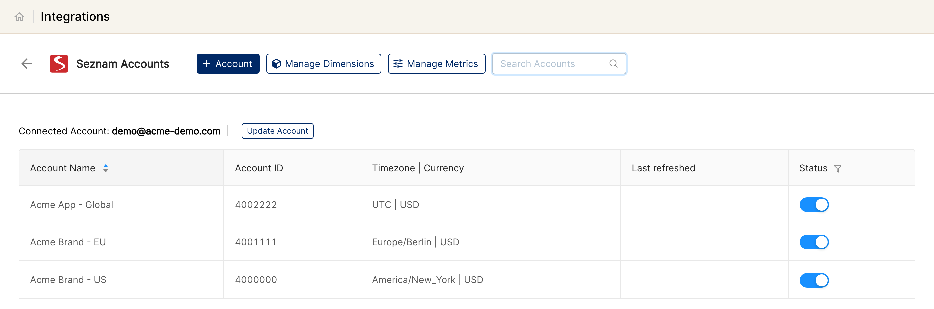Sort by Account Name arrows
934x309 pixels.
pos(105,168)
